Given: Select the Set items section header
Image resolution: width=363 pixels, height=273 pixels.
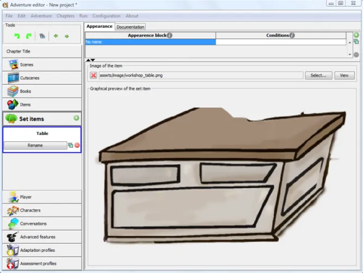Looking at the screenshot, I should (x=42, y=119).
